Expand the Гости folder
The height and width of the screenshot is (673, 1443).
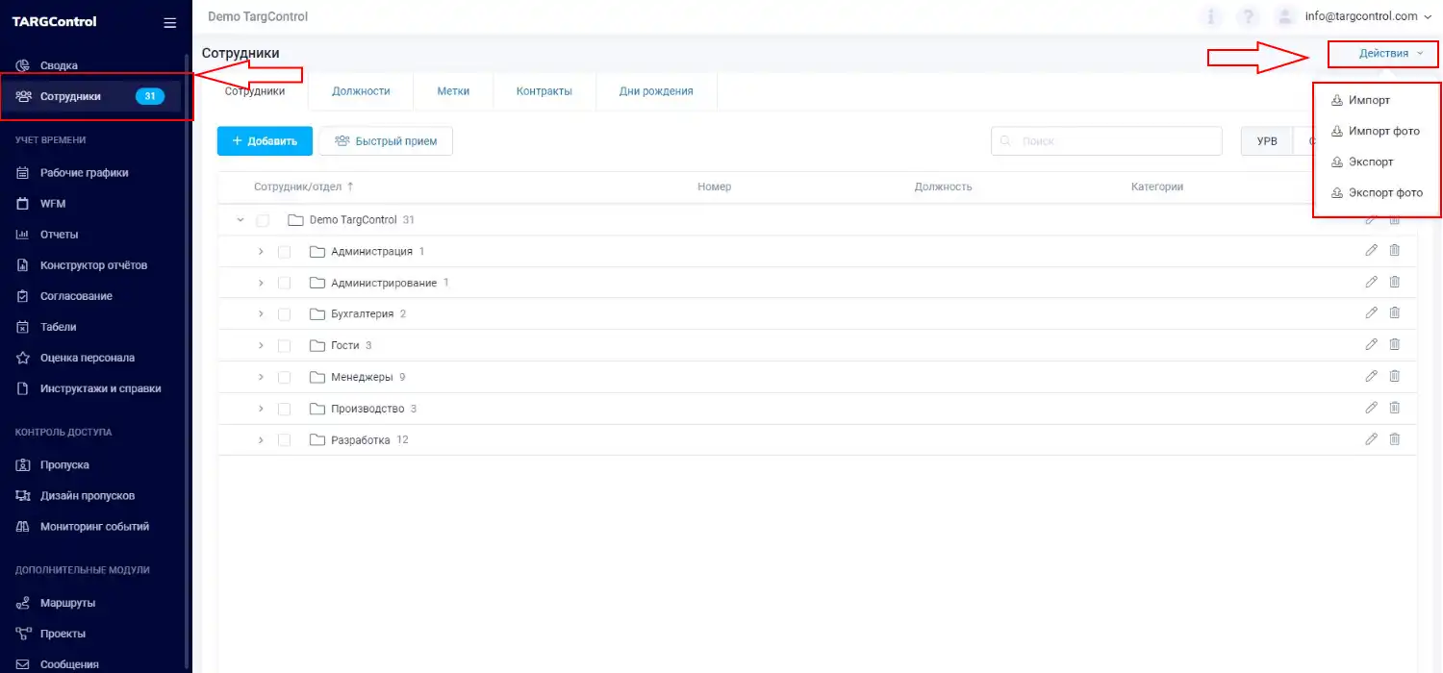tap(261, 346)
